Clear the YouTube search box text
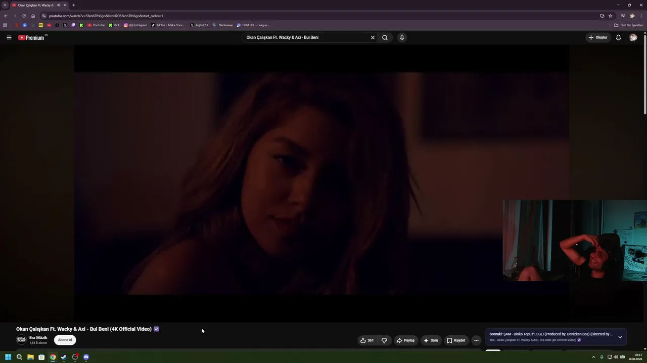The width and height of the screenshot is (647, 363). [373, 37]
